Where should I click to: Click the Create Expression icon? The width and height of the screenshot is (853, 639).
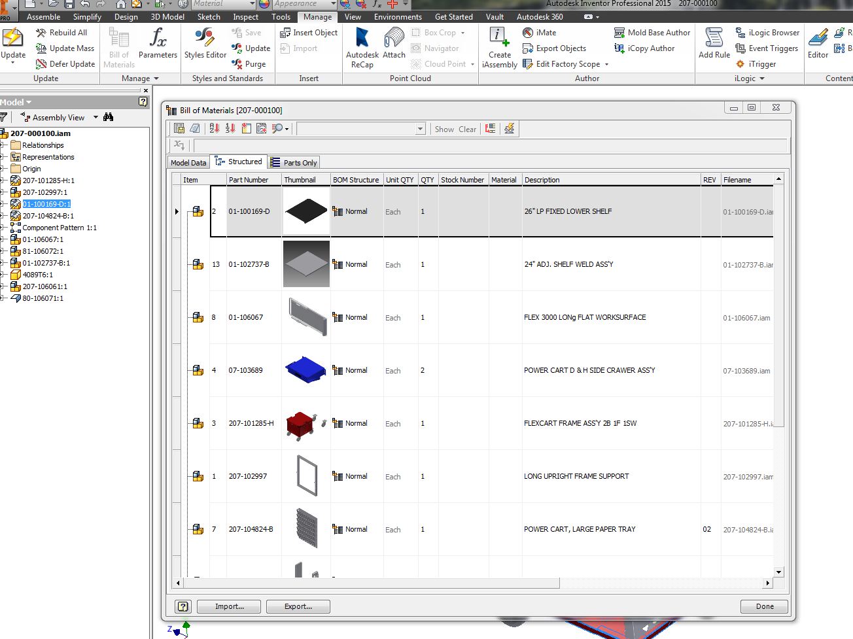pos(262,129)
